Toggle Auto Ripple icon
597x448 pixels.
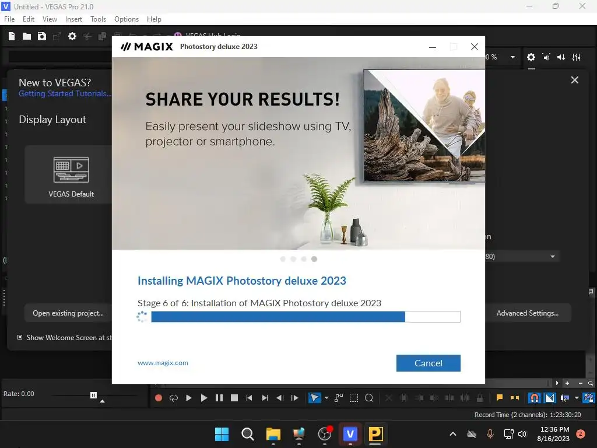pyautogui.click(x=565, y=398)
